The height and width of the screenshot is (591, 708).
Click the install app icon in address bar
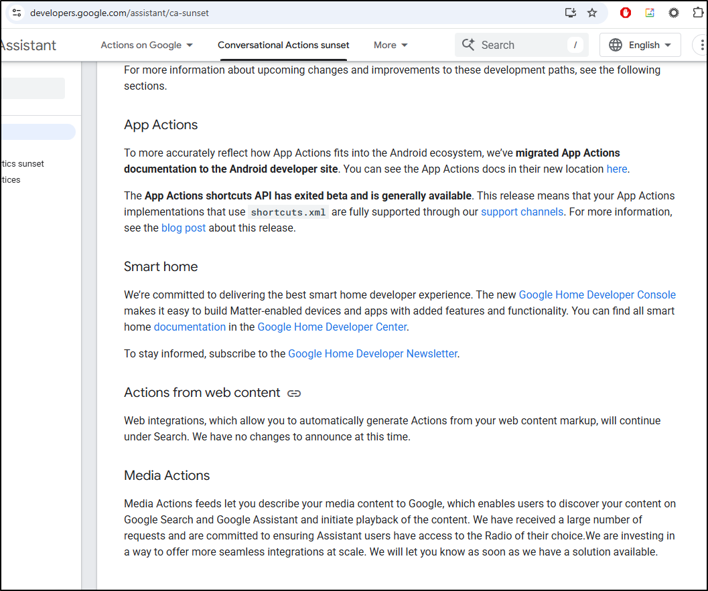point(571,13)
